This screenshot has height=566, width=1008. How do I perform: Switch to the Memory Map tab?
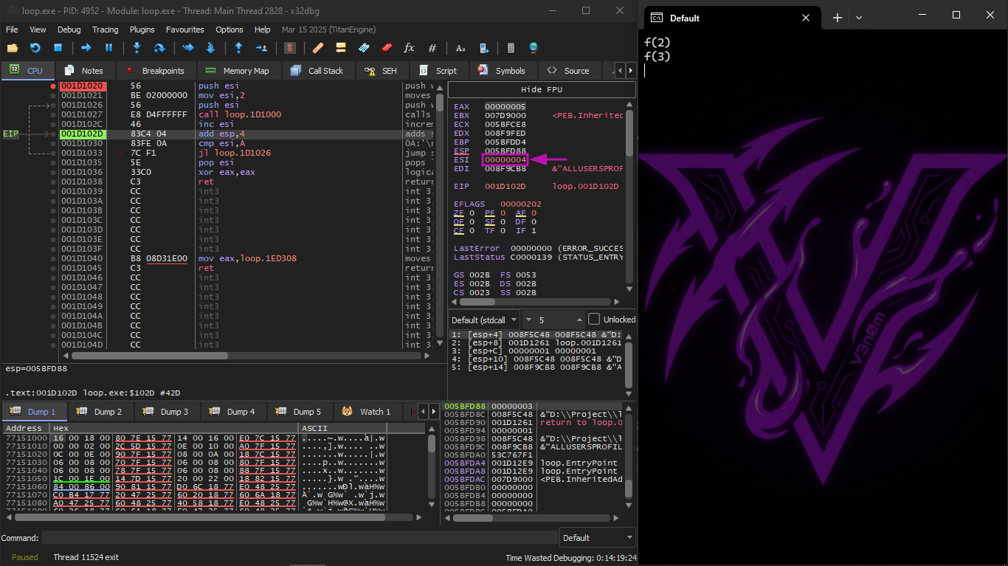[x=238, y=71]
